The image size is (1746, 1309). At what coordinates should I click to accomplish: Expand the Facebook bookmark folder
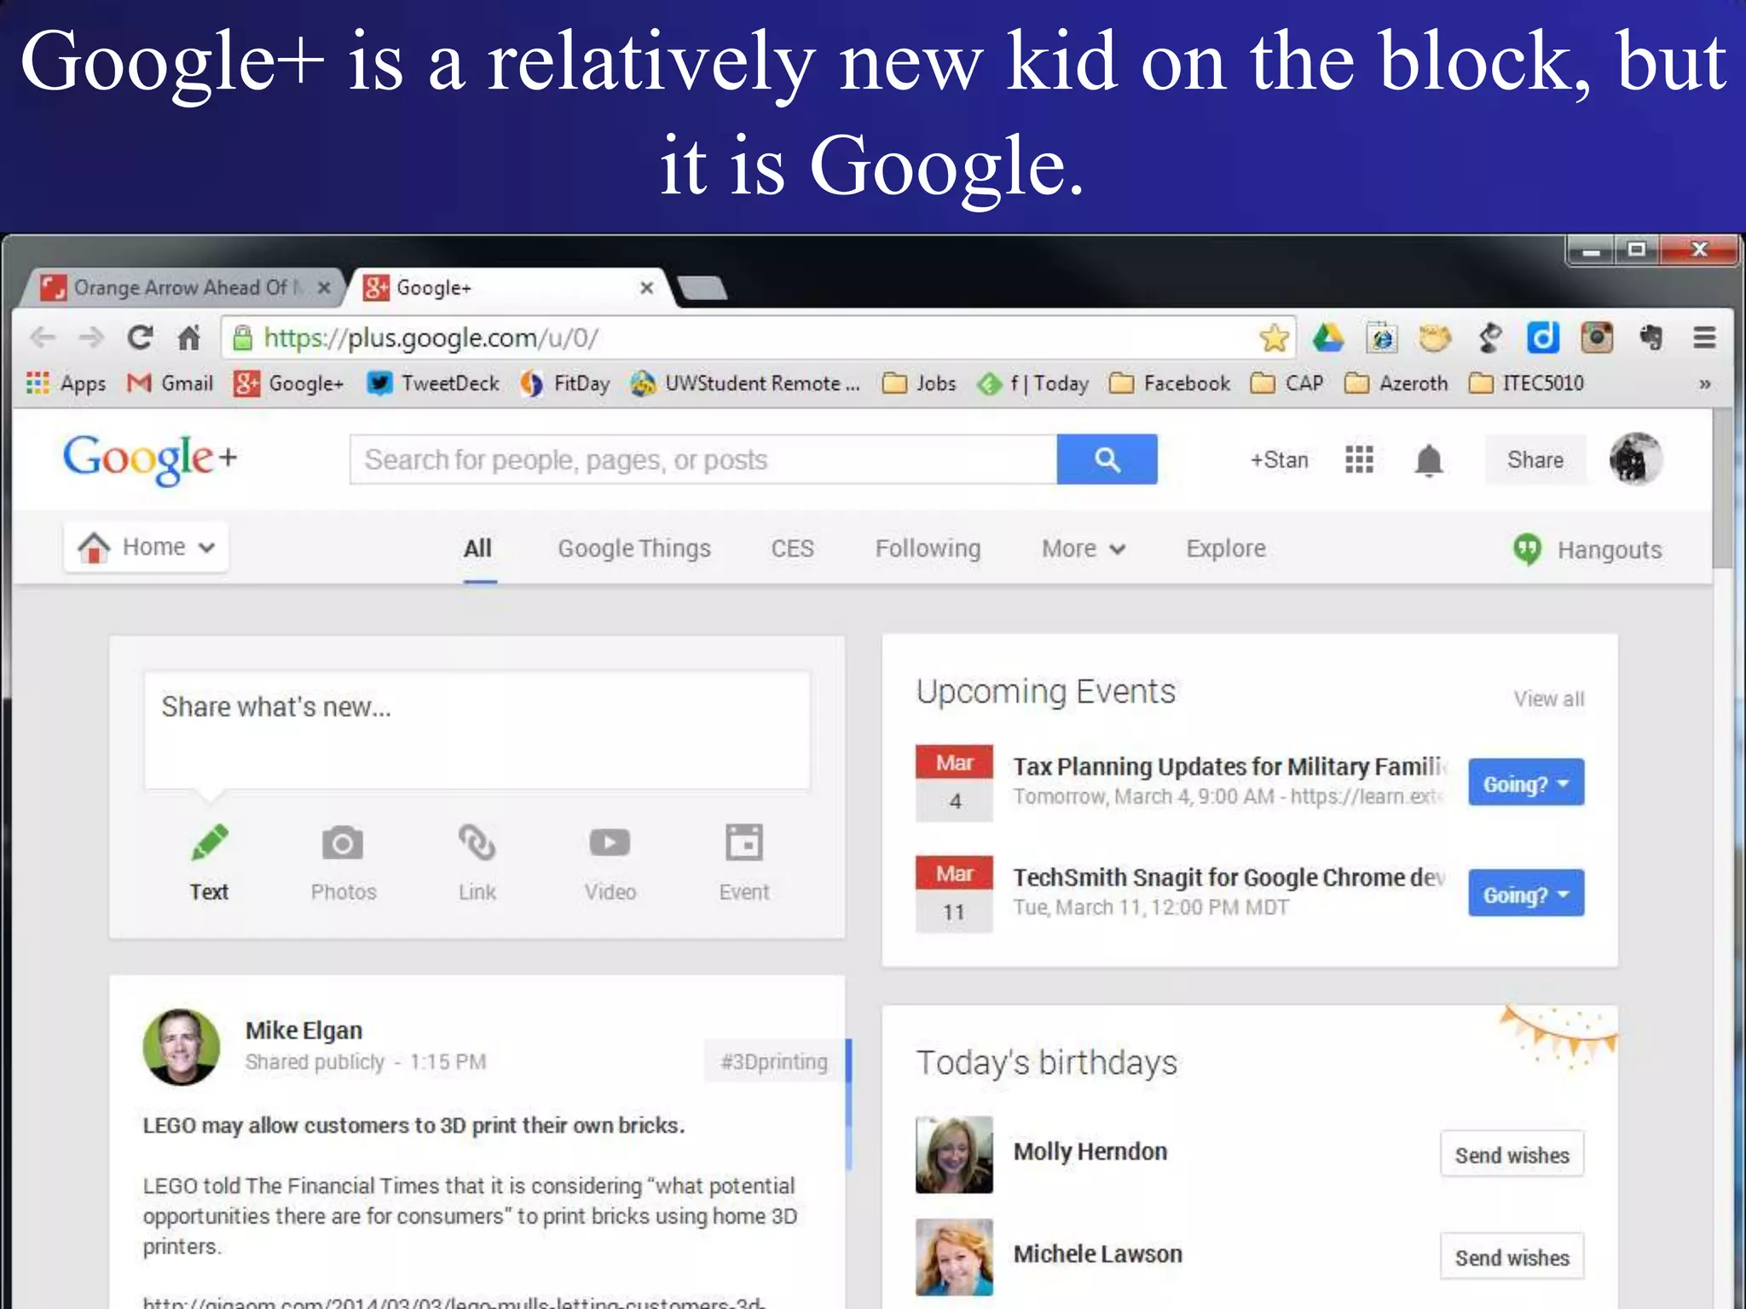pyautogui.click(x=1170, y=383)
